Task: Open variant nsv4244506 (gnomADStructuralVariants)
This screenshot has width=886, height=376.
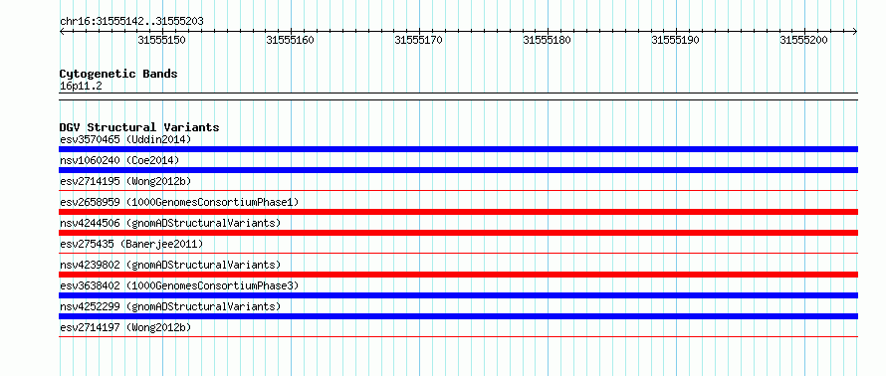Action: pos(170,223)
